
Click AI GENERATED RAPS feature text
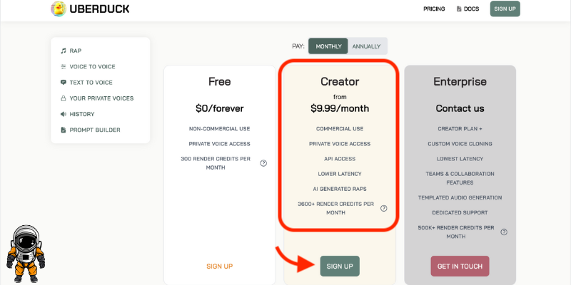tap(340, 189)
